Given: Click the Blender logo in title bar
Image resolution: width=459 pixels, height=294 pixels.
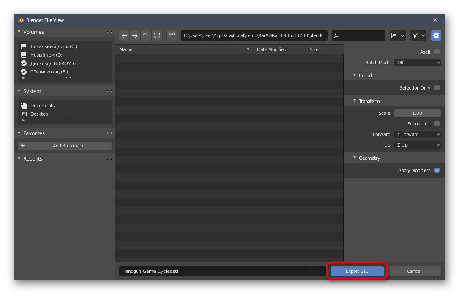Looking at the screenshot, I should [20, 20].
